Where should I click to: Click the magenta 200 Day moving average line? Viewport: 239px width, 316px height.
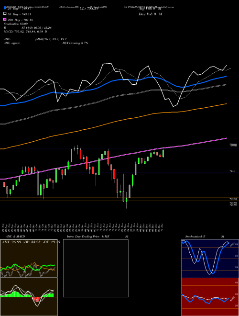click(113, 157)
